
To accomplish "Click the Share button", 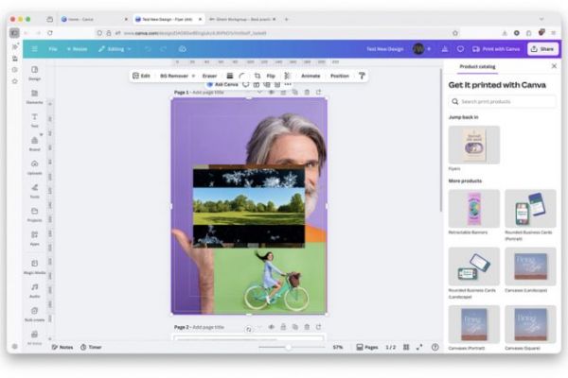I will pos(542,48).
